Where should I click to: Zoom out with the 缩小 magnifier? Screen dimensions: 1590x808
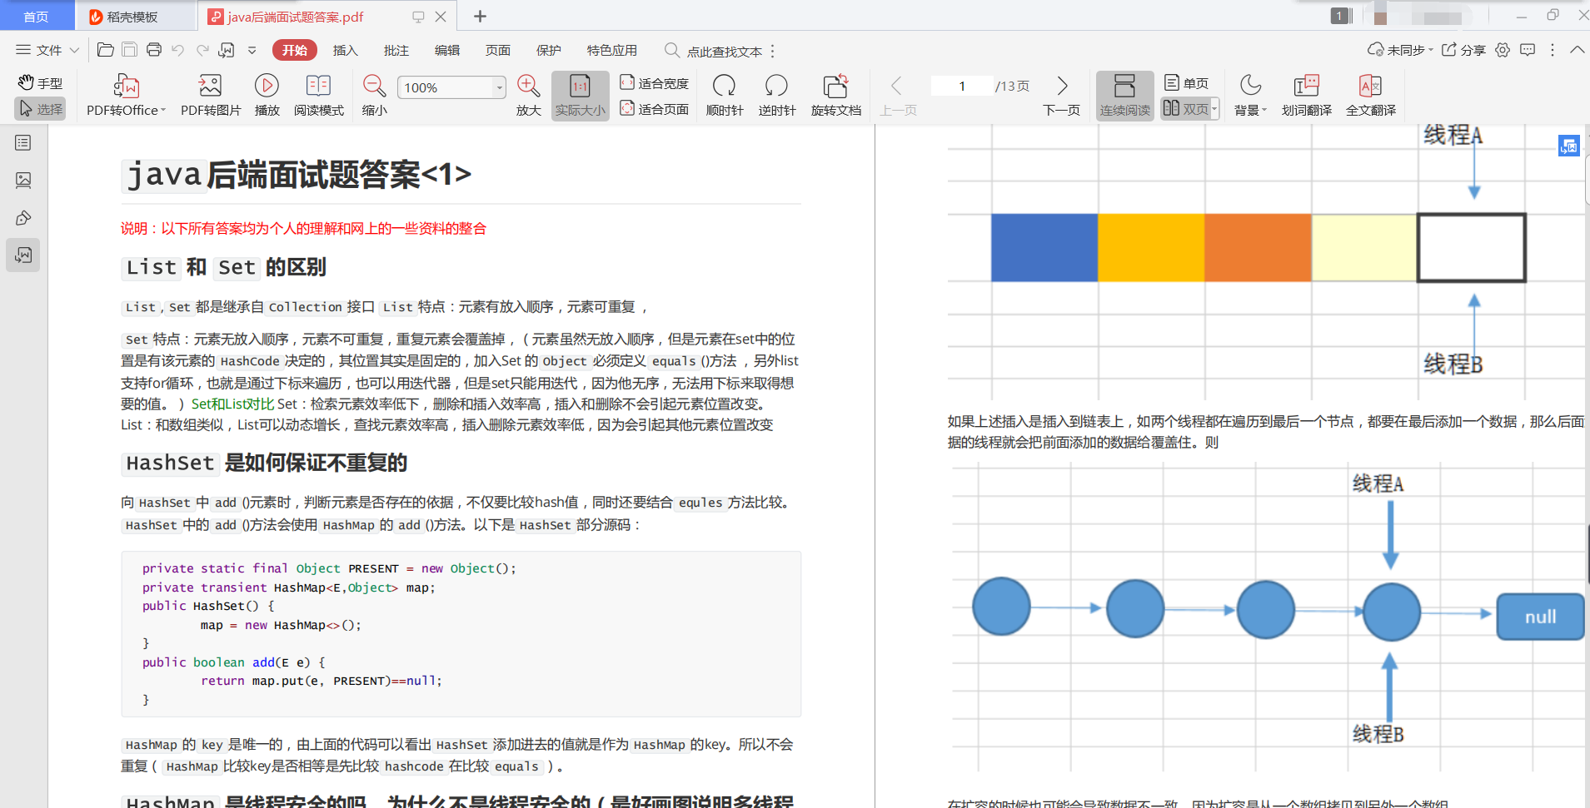(x=375, y=96)
